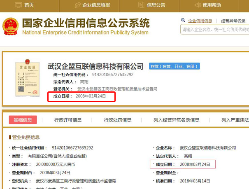This screenshot has height=189, width=249.
Task: Click header 成立日期 value 2008年03月24日
Action: 91,96
